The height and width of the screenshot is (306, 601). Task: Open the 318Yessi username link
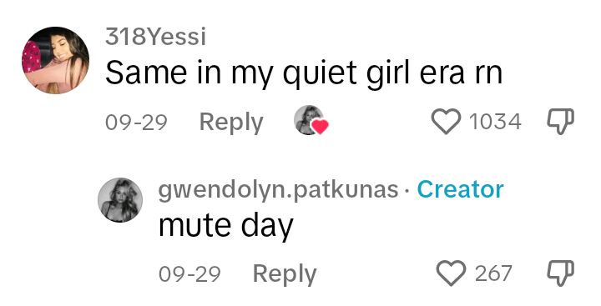155,37
